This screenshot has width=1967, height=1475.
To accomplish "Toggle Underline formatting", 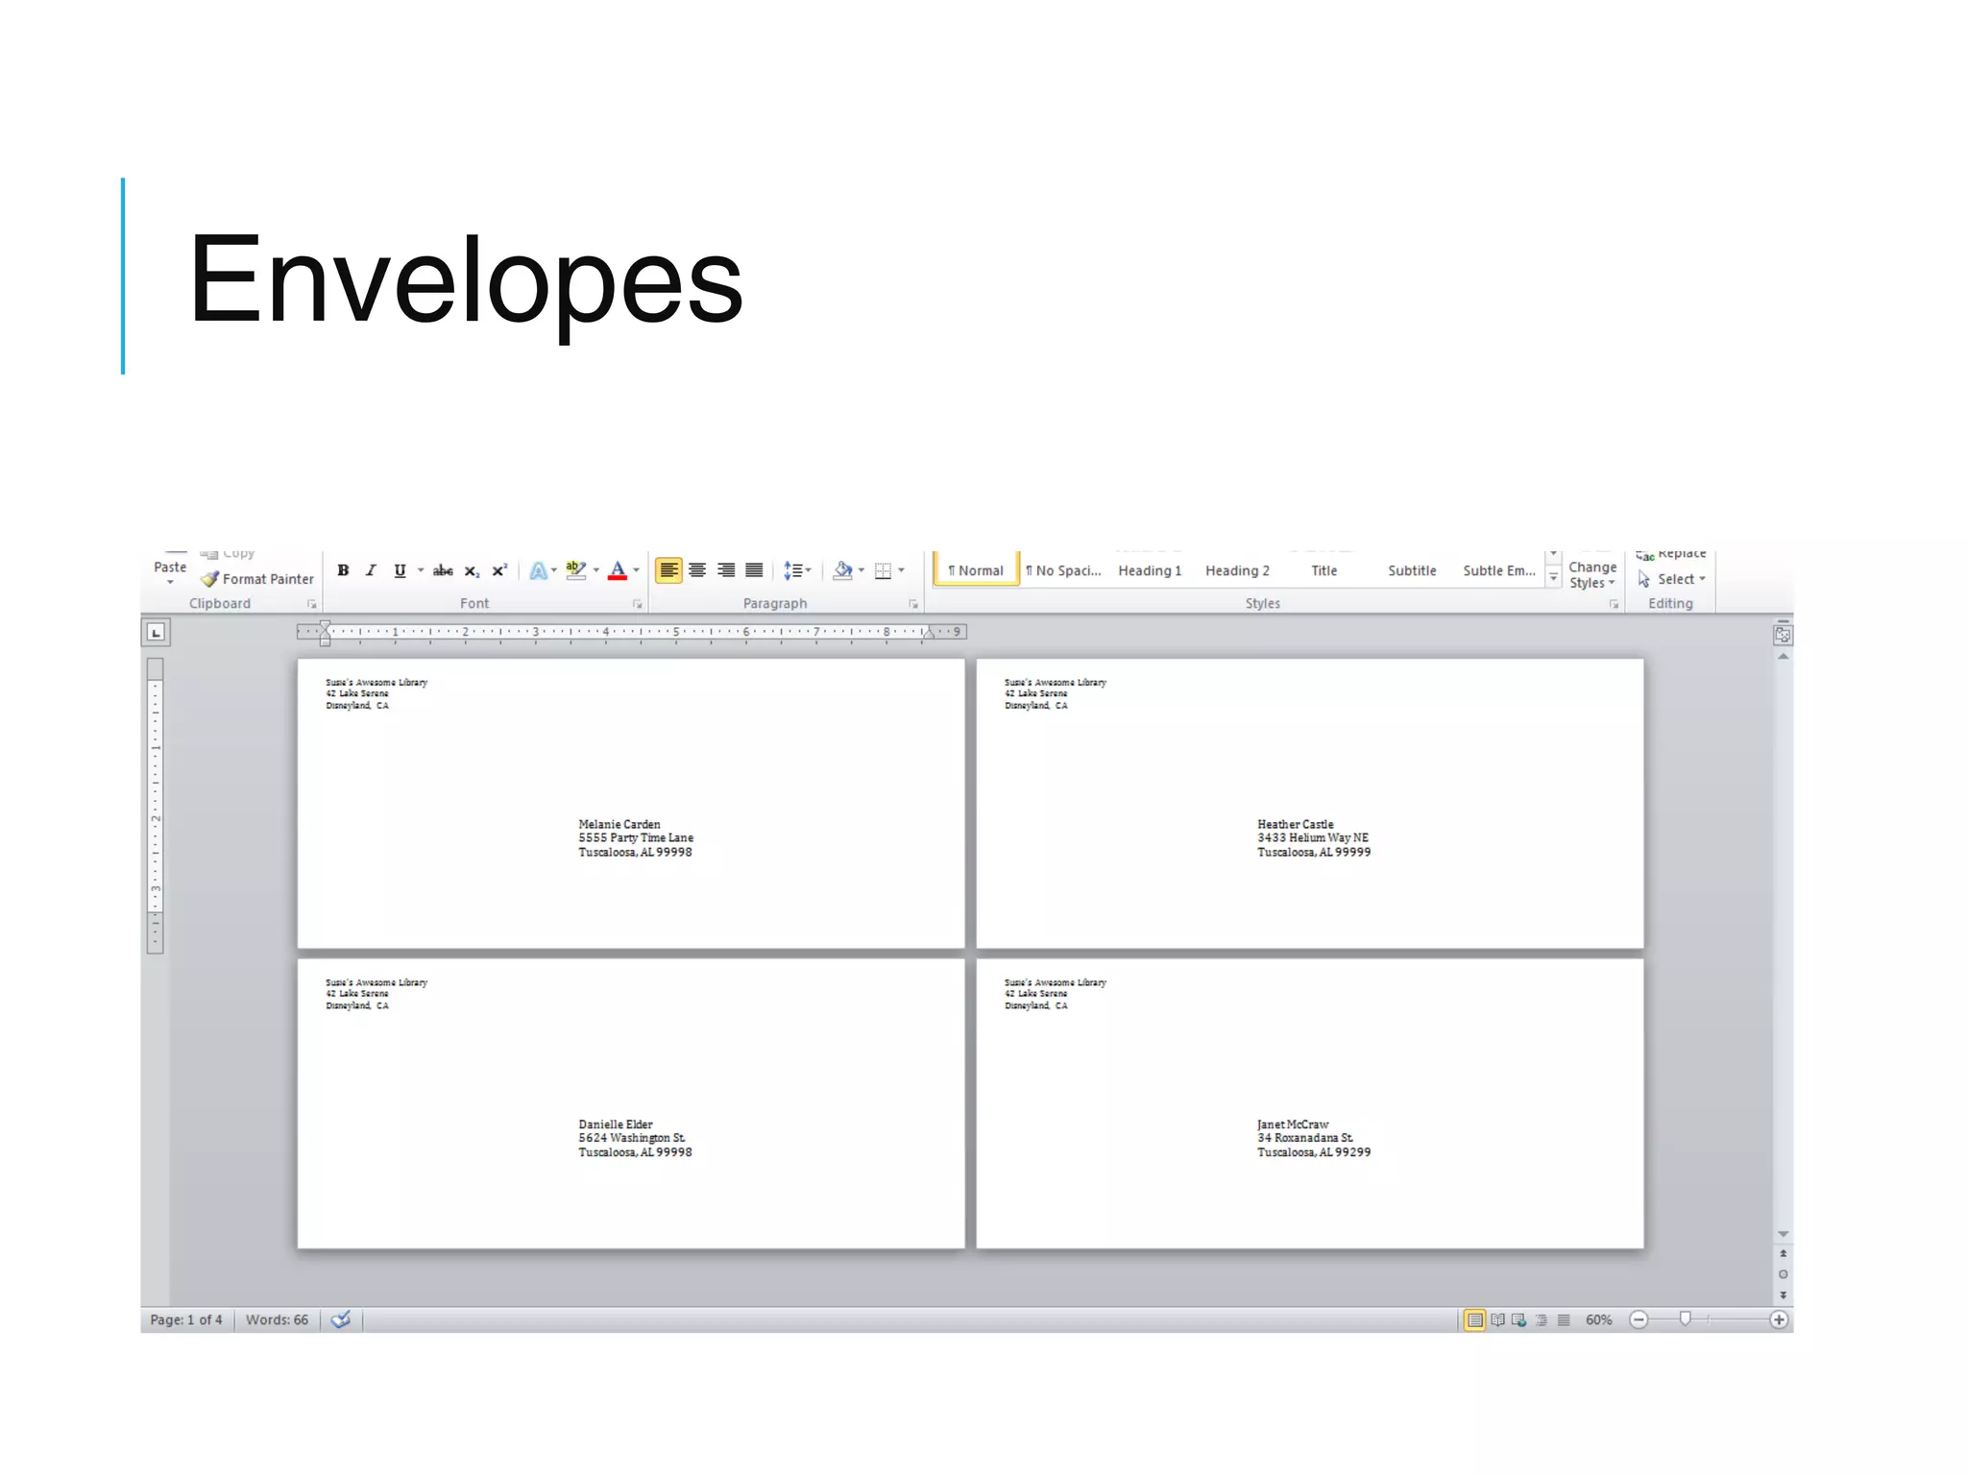I will click(400, 570).
